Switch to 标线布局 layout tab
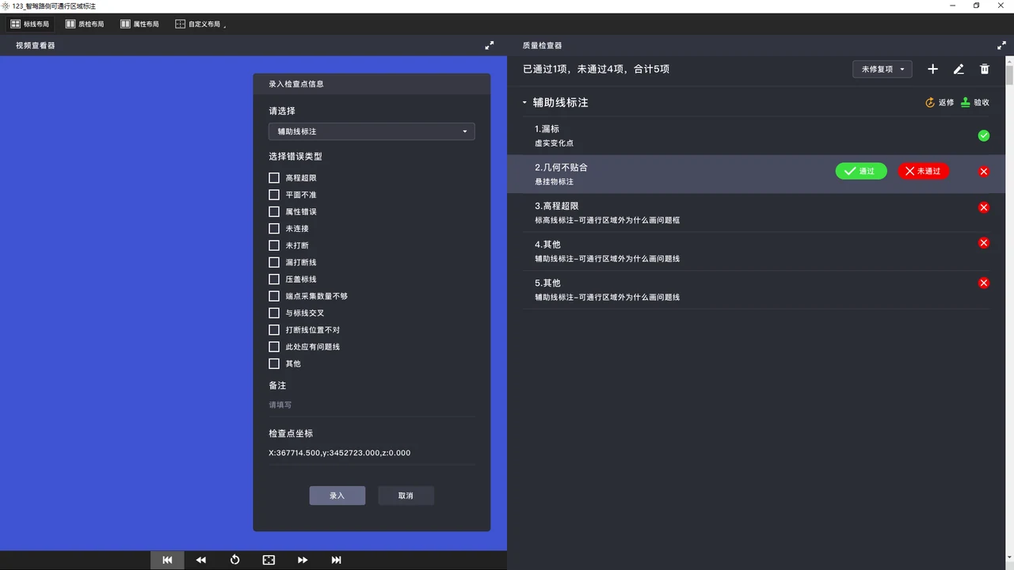 tap(29, 25)
